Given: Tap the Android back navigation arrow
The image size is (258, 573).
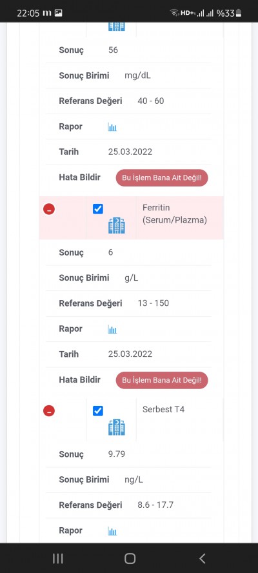Looking at the screenshot, I should (203, 558).
